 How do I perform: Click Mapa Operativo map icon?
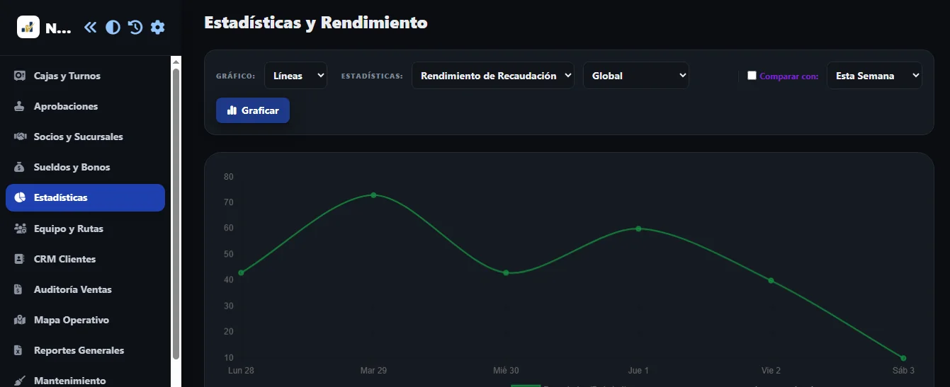[20, 320]
